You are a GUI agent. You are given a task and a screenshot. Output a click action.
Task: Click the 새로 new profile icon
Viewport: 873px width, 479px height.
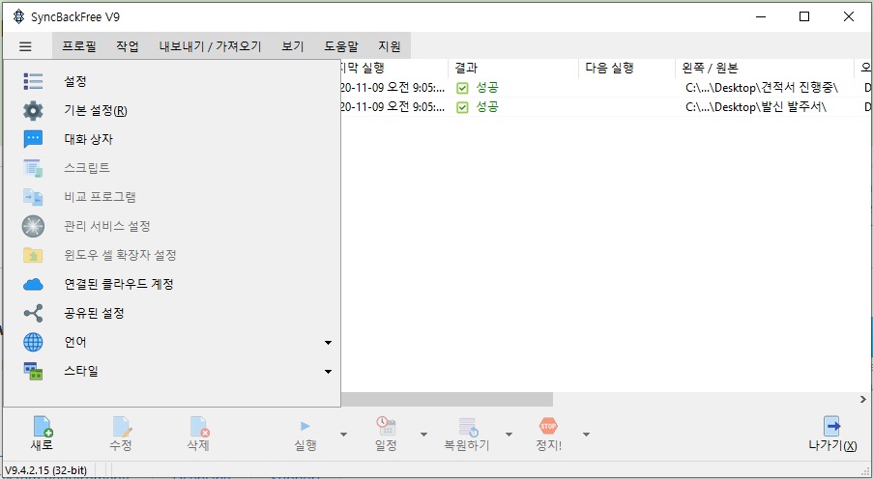tap(43, 427)
